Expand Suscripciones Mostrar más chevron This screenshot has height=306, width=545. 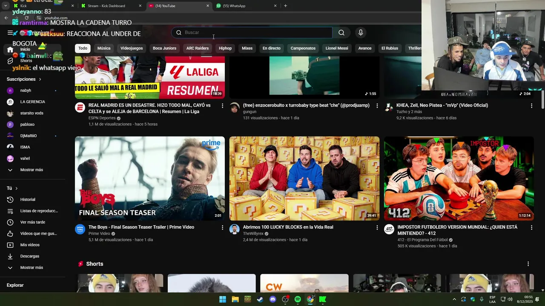coord(10,170)
